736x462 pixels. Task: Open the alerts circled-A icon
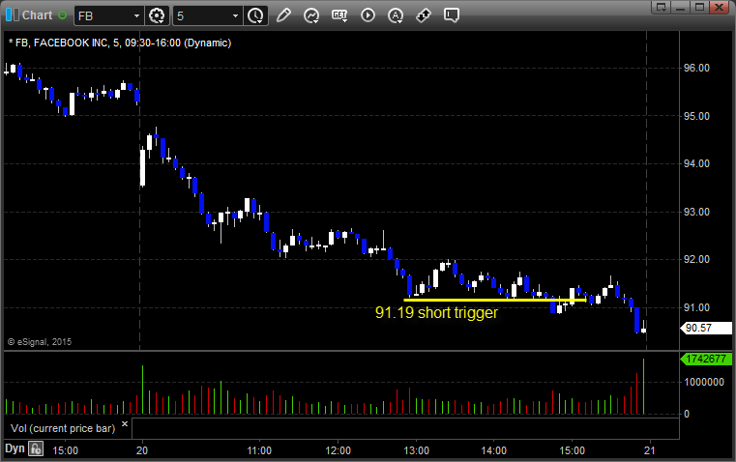pyautogui.click(x=396, y=15)
